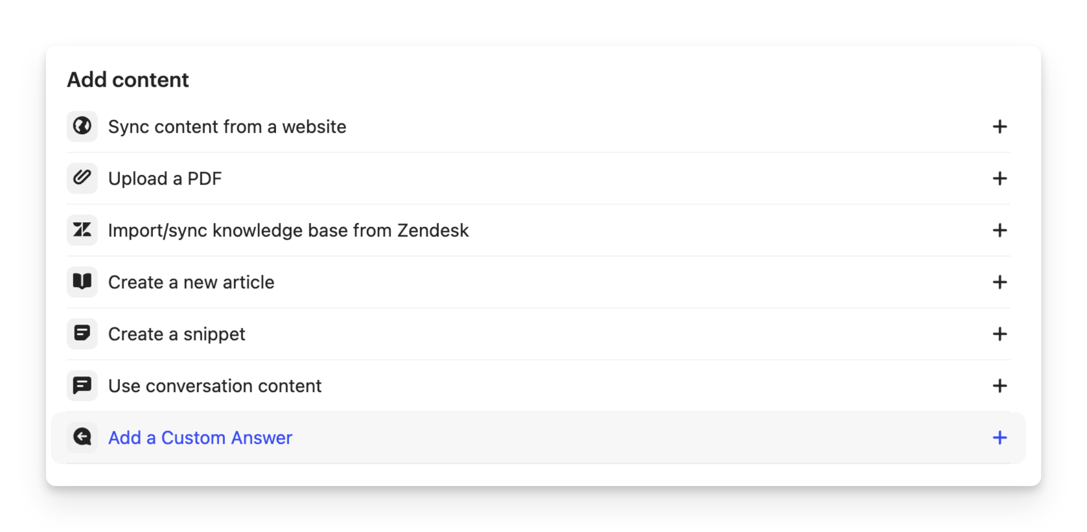Screen dimensions: 1087x532
Task: Click the Zendesk logo icon
Action: (x=82, y=230)
